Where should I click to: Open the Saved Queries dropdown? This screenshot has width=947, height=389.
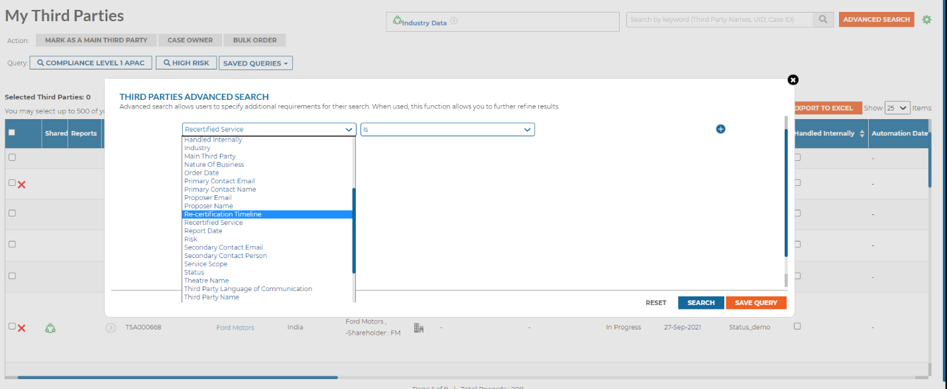coord(256,62)
